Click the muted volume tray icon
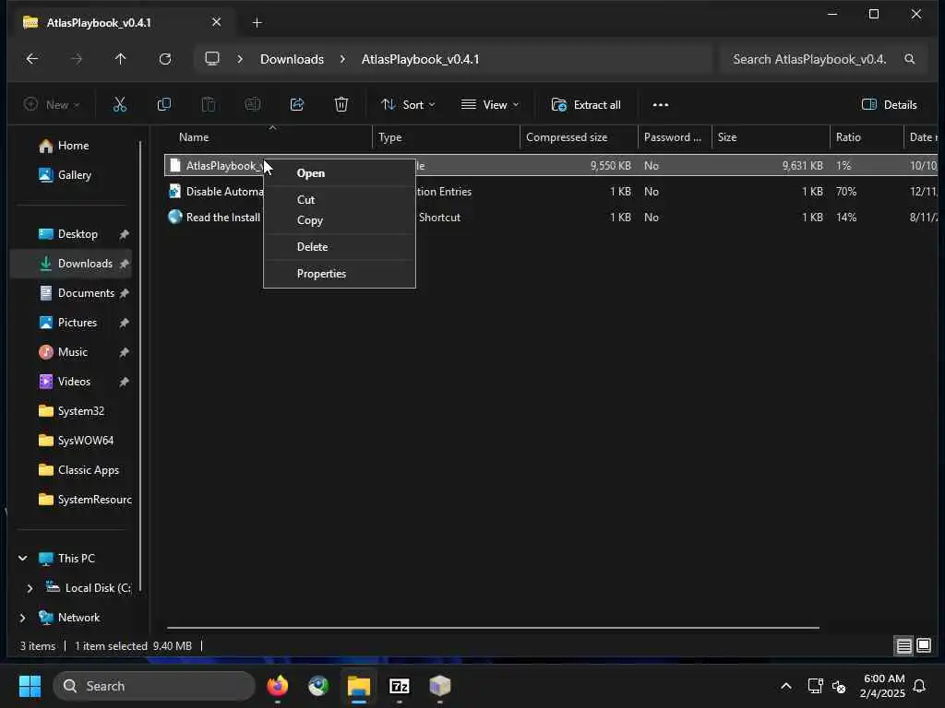Viewport: 945px width, 708px height. click(x=838, y=686)
